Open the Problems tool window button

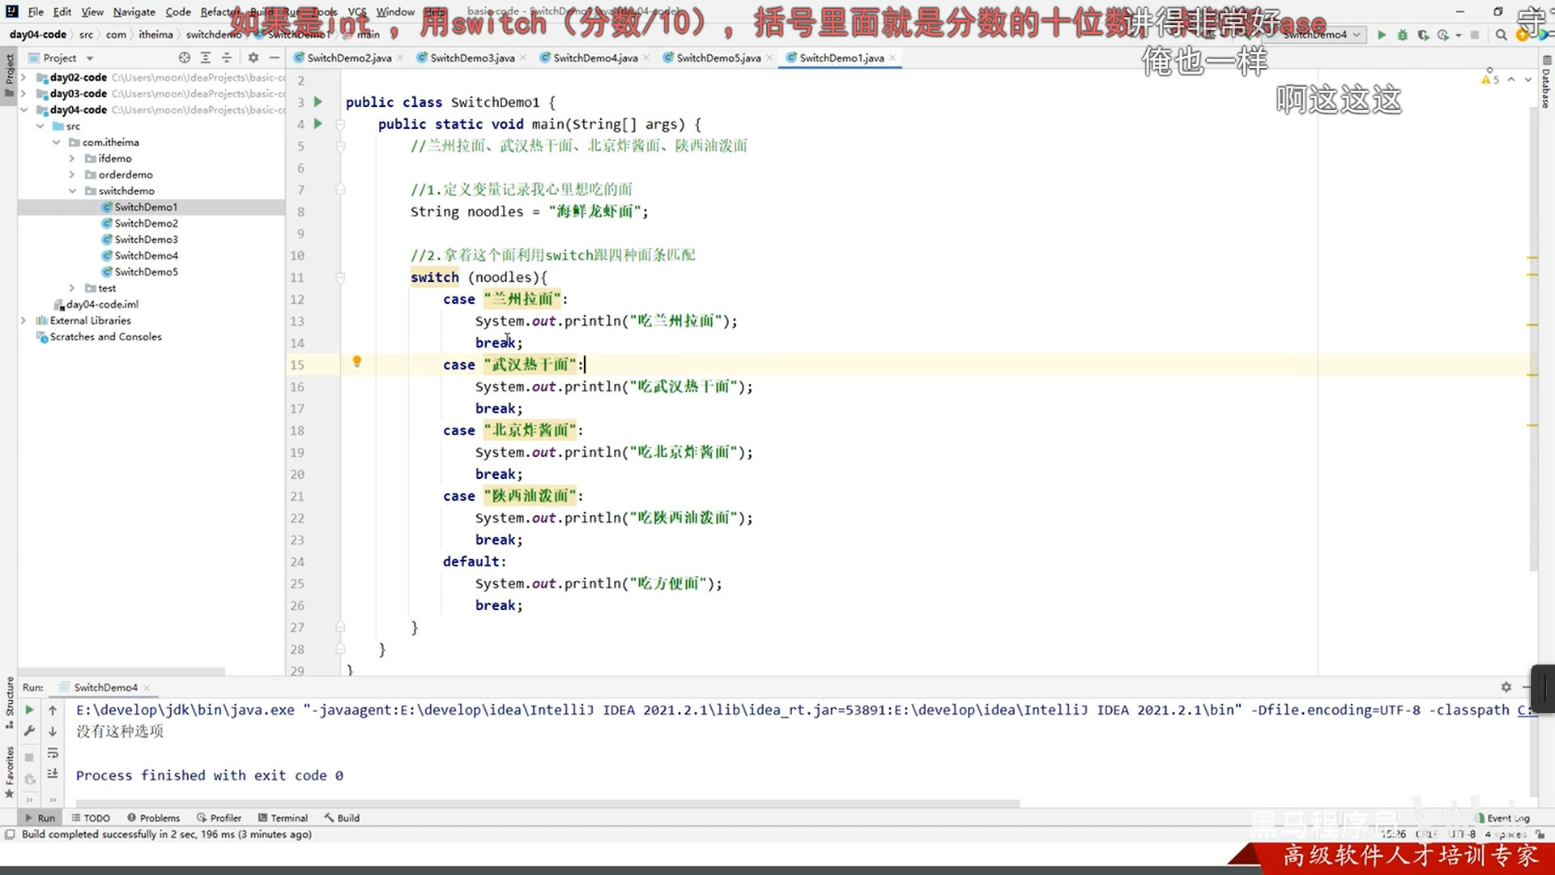click(154, 817)
